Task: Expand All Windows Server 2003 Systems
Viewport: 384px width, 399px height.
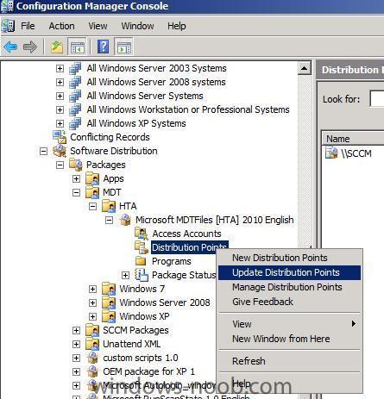Action: 60,68
